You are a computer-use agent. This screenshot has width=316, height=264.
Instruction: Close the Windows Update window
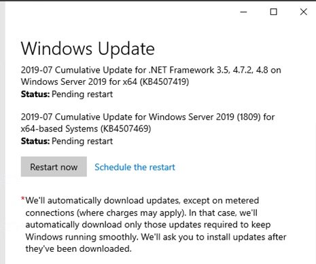pos(304,12)
